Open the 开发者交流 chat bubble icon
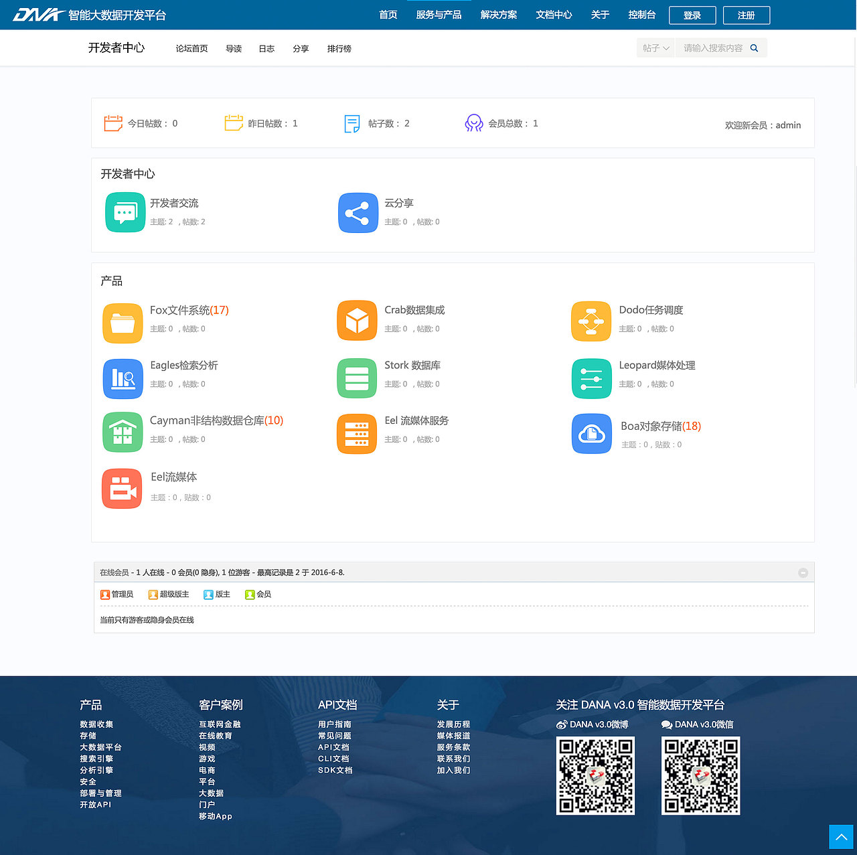Viewport: 857px width, 855px height. pos(125,212)
